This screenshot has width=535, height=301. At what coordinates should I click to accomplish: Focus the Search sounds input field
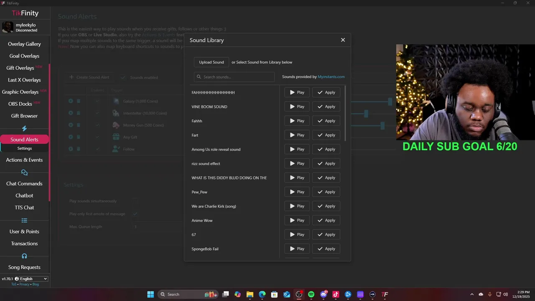234,77
